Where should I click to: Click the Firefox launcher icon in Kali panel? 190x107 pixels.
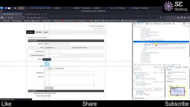[x=21, y=8]
